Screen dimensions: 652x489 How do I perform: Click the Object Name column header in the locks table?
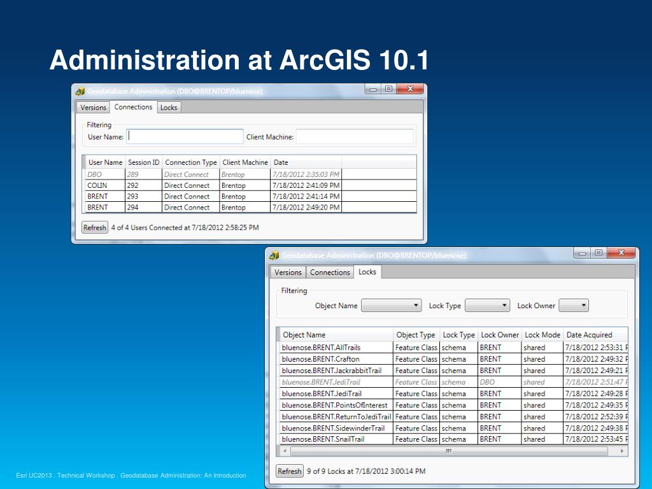tap(336, 335)
